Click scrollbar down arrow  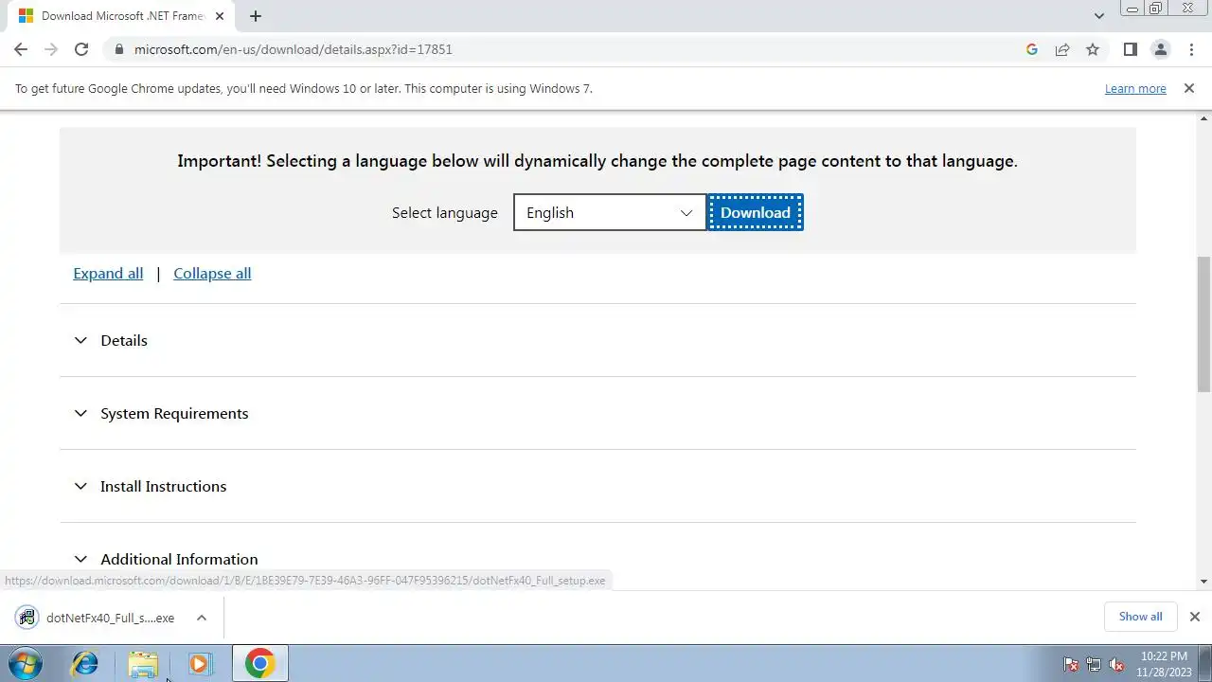tap(1203, 582)
